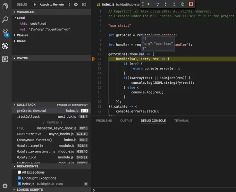The image size is (236, 192).
Task: Click the JS file icon on index.js tab
Action: 98,5
